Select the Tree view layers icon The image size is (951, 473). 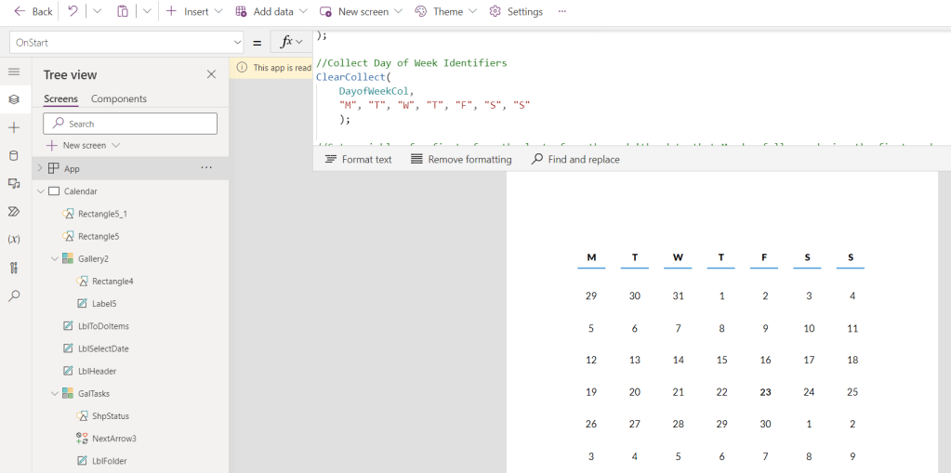click(14, 99)
